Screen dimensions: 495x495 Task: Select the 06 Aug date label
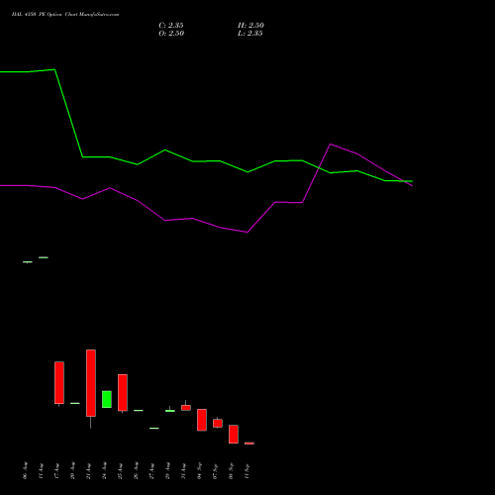point(25,470)
